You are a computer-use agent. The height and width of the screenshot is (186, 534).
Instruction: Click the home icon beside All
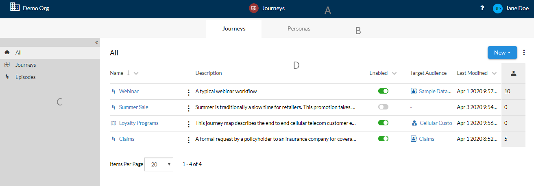[7, 53]
